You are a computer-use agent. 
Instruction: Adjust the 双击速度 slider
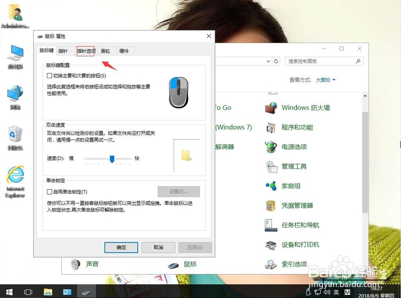click(111, 159)
